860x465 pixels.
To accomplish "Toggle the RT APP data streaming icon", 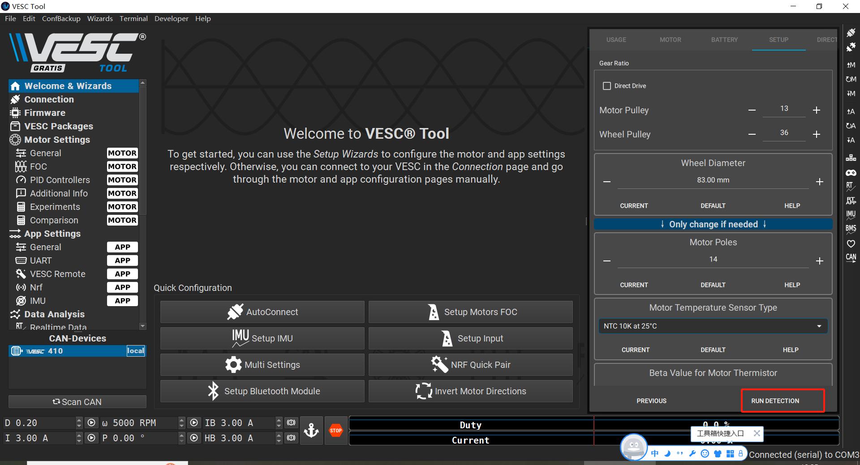I will coord(851,201).
